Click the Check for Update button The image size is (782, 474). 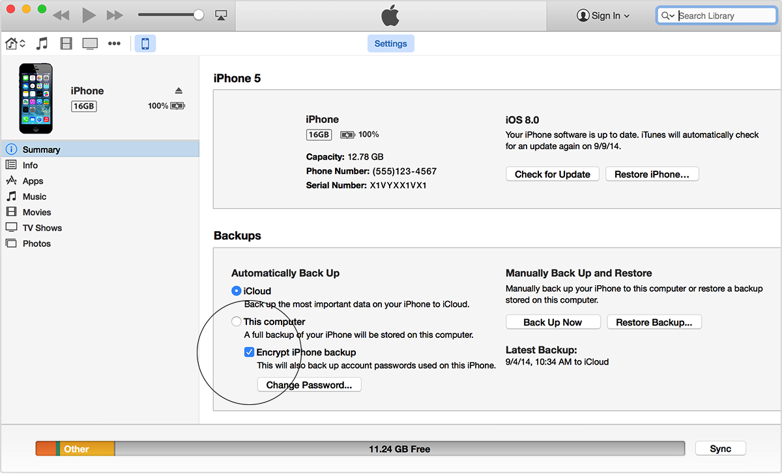553,174
